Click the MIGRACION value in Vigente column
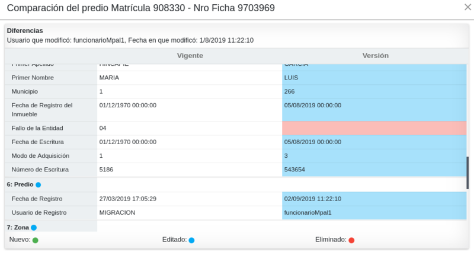 click(x=117, y=212)
